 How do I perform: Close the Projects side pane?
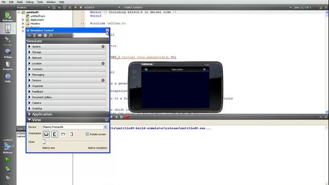70,7
